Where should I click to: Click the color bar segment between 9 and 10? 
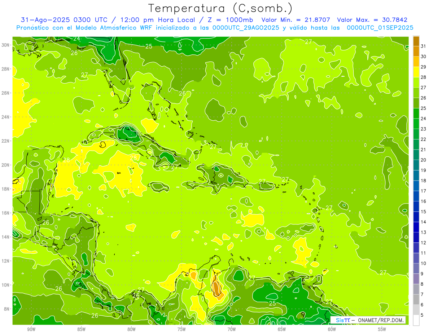(416, 268)
